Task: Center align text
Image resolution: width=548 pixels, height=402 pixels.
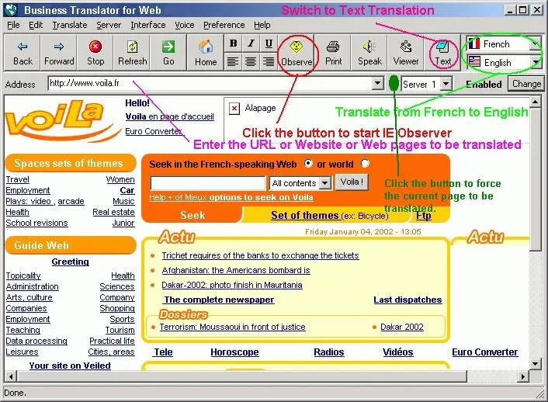Action: [251, 61]
